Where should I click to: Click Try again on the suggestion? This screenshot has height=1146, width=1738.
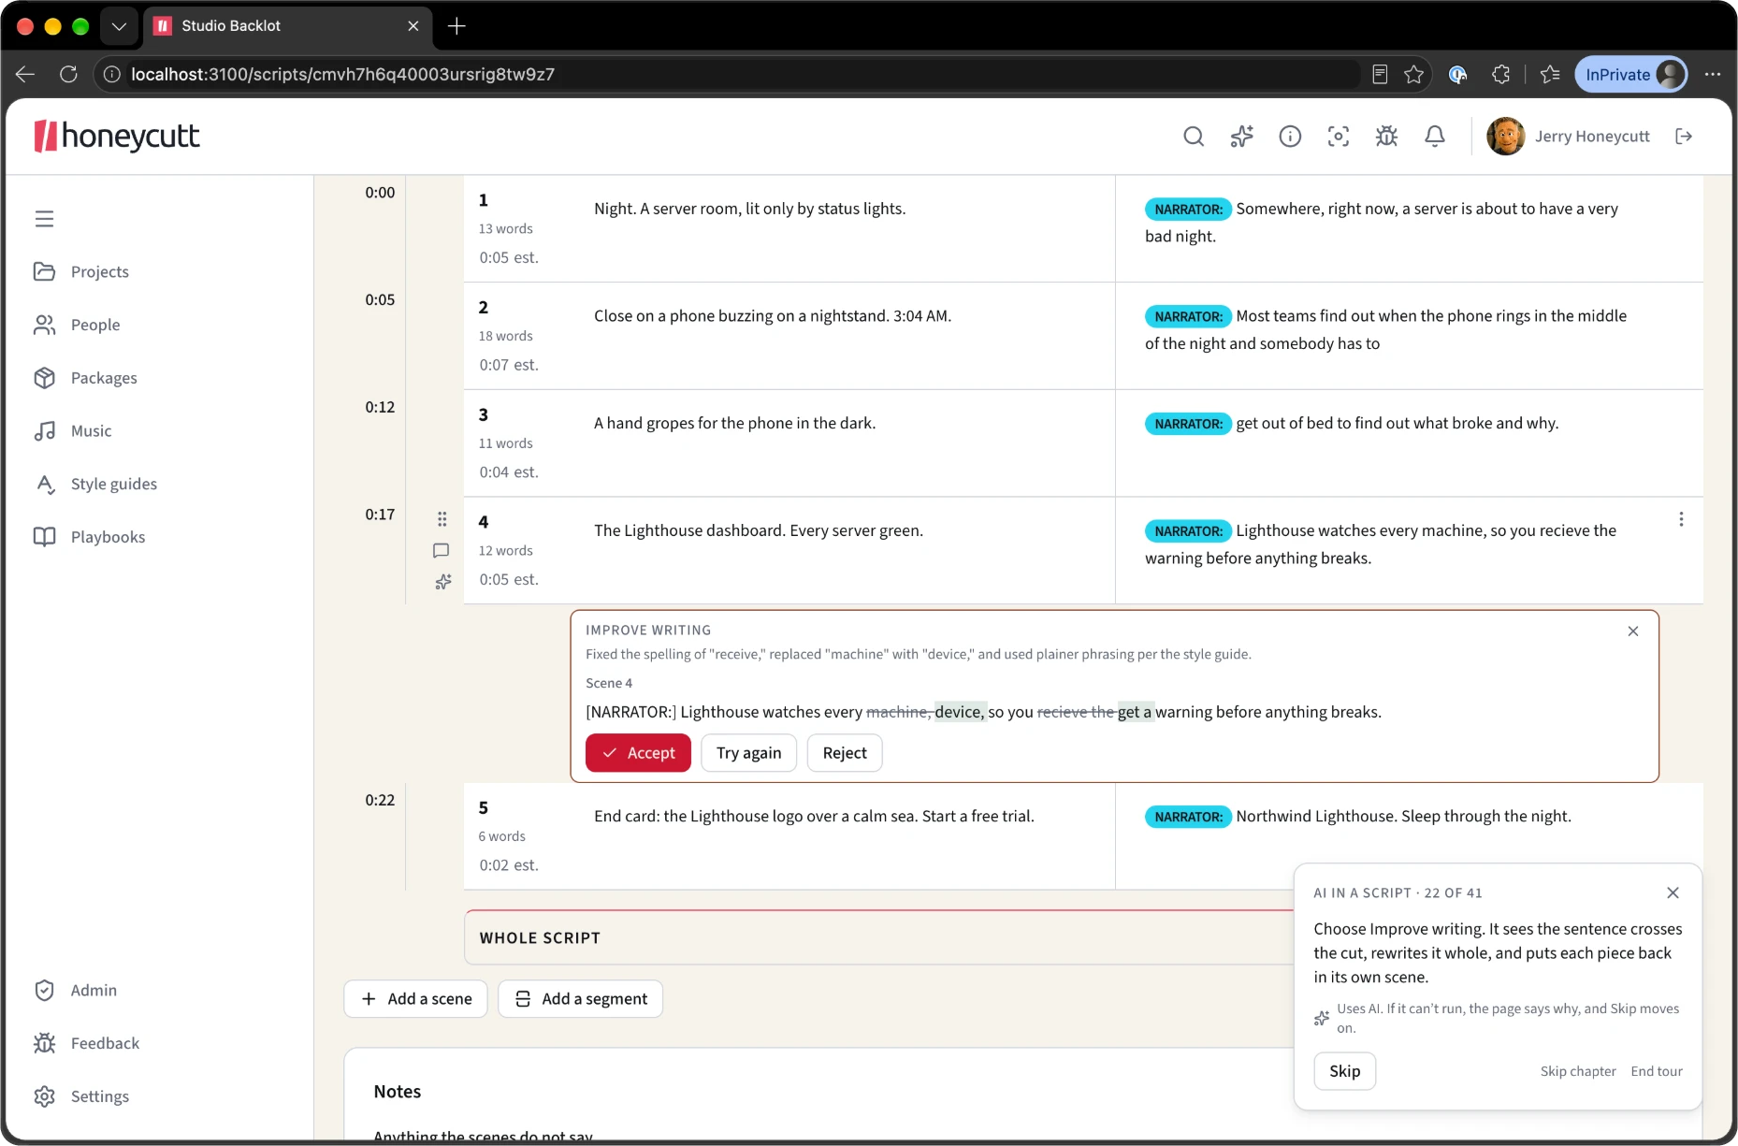(x=748, y=753)
